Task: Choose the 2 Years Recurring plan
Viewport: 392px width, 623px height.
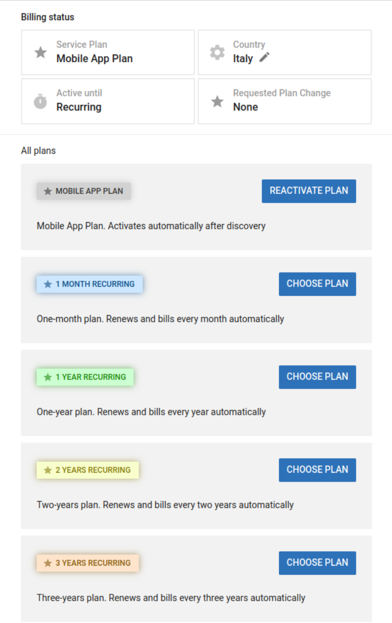Action: (x=317, y=470)
